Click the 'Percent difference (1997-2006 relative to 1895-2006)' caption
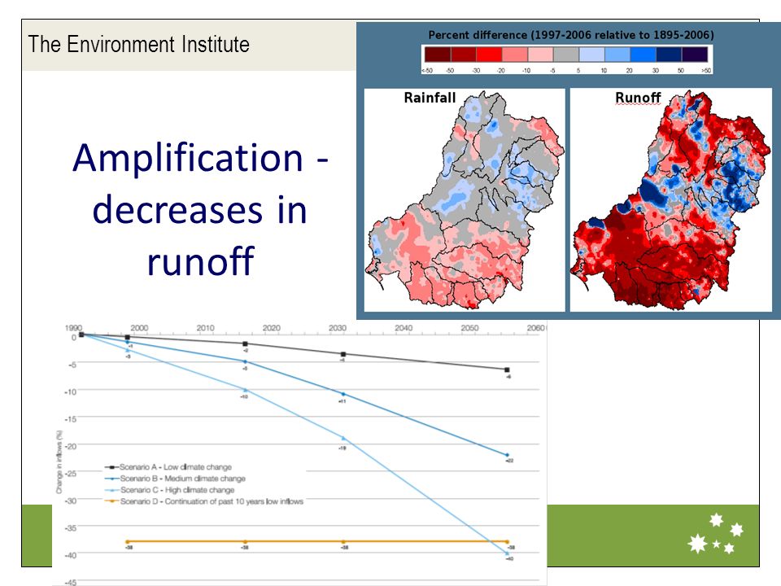Screen dimensions: 781x586 571,35
